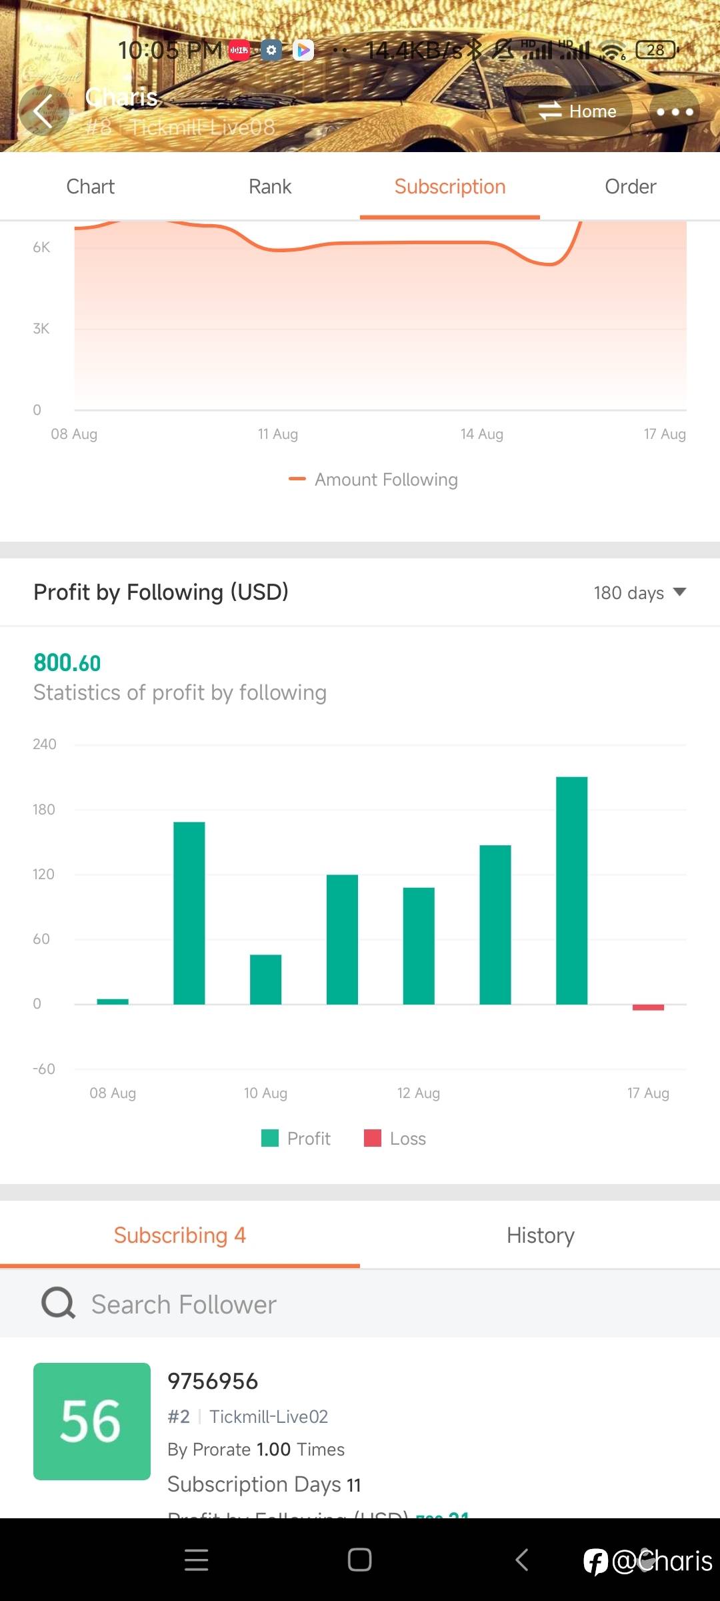
Task: Open the History tab
Action: coord(540,1235)
